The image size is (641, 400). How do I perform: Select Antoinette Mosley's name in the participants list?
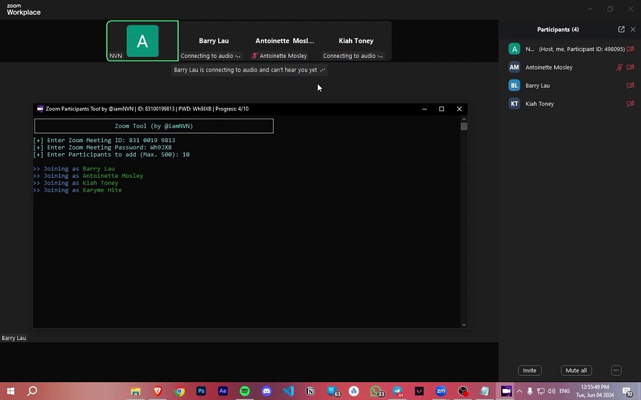(x=549, y=67)
